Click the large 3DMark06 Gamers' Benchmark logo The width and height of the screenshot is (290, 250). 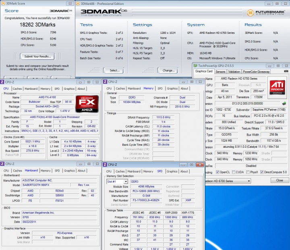tap(104, 12)
